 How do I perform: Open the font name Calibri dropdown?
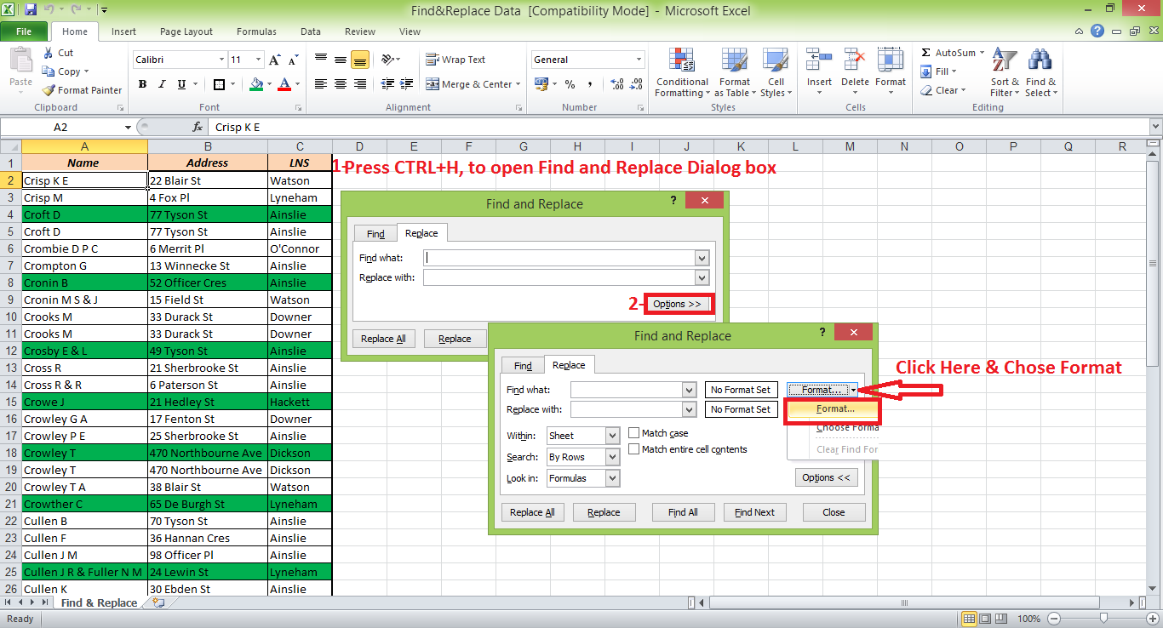click(221, 60)
